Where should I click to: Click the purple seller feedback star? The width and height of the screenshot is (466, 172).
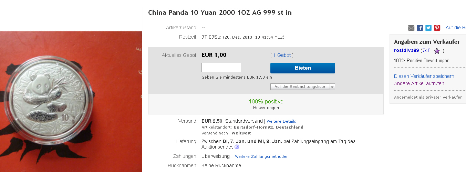[x=437, y=51]
